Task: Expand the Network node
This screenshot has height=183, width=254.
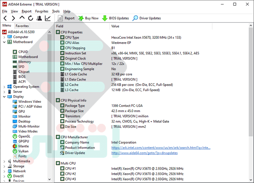Action: tap(4, 171)
